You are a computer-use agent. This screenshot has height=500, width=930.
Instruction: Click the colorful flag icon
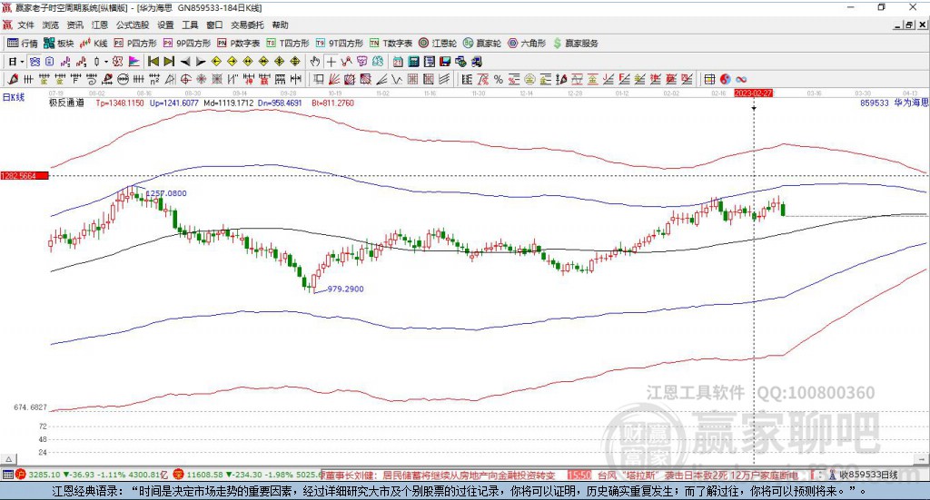click(x=134, y=62)
